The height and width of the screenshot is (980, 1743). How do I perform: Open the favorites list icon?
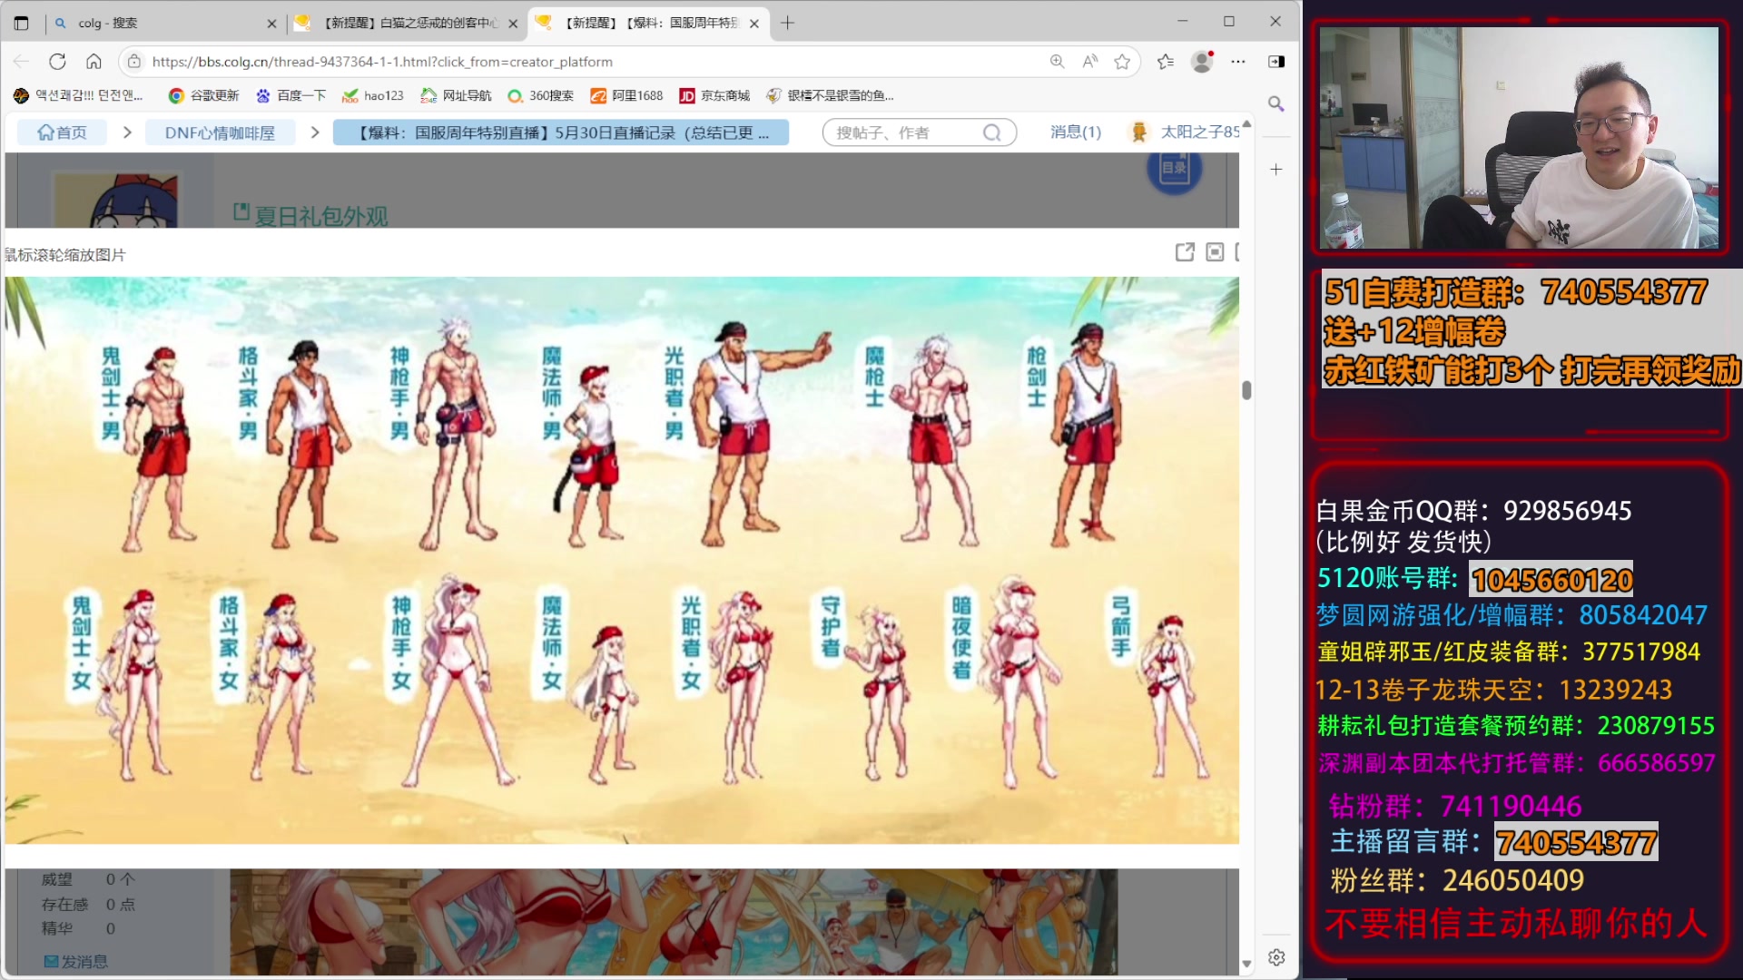point(1166,62)
